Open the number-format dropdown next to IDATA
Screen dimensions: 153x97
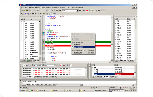(55, 65)
